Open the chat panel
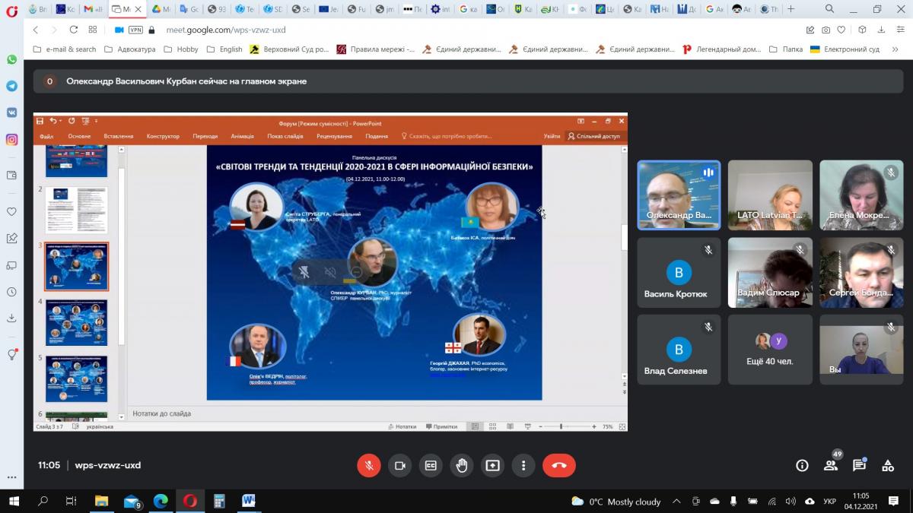Viewport: 913px width, 513px height. click(x=859, y=465)
